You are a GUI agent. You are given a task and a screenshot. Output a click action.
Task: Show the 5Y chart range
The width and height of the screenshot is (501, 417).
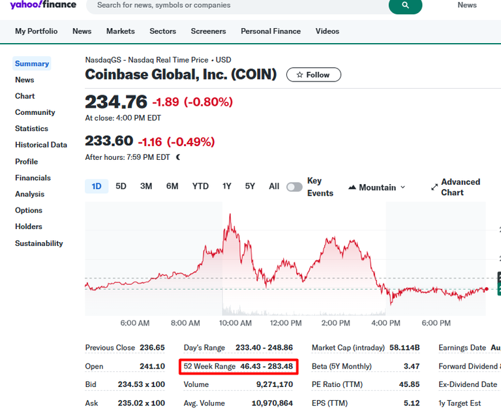pos(250,186)
